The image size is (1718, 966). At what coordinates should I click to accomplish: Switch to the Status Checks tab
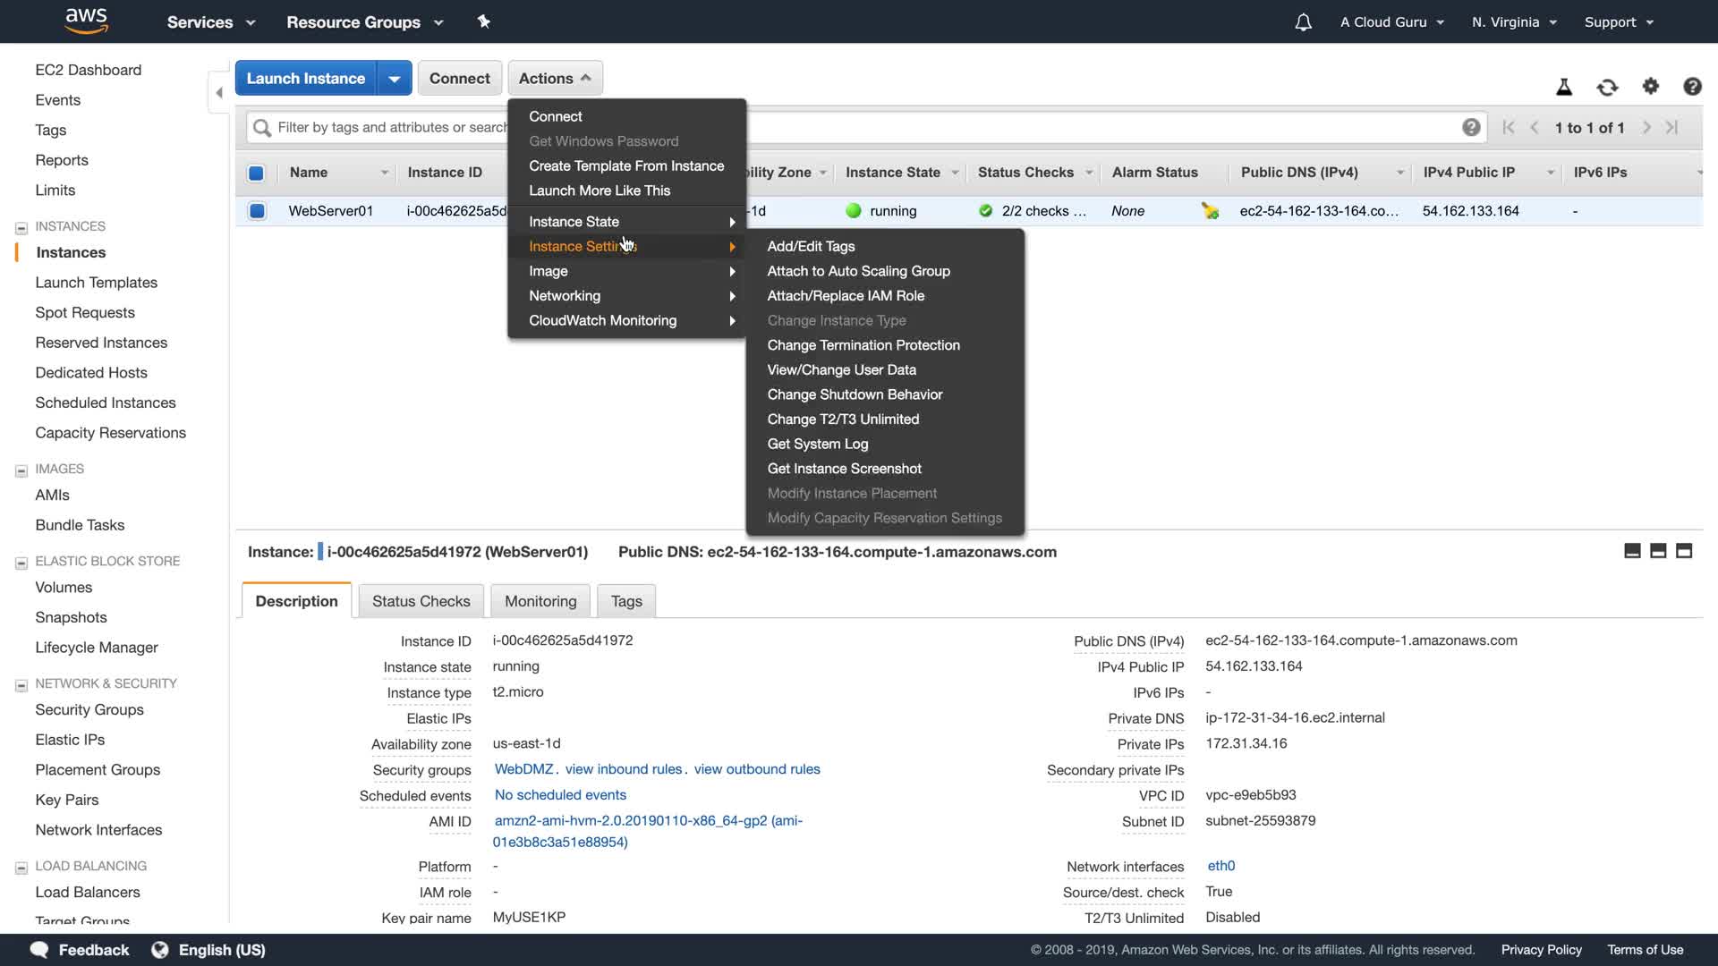(x=421, y=601)
